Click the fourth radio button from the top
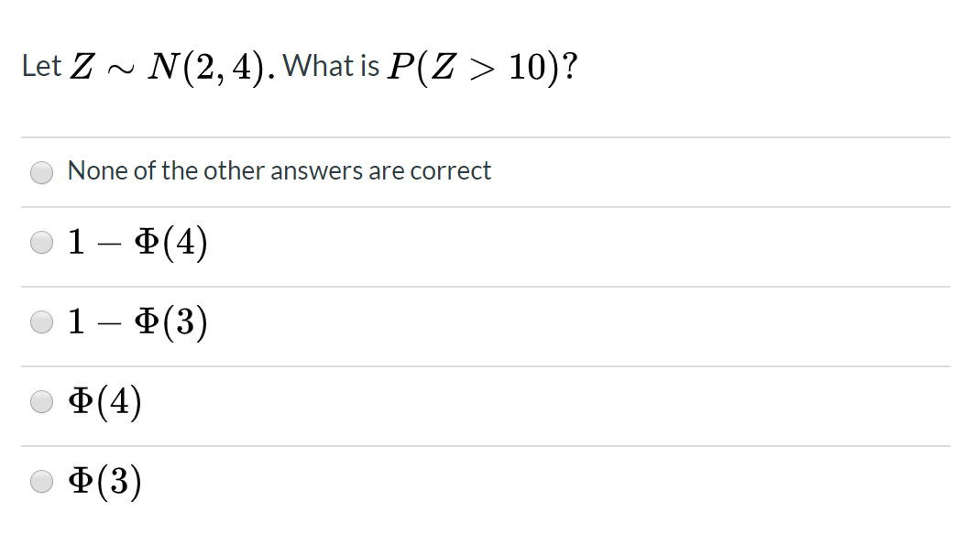The height and width of the screenshot is (556, 965). [x=41, y=401]
